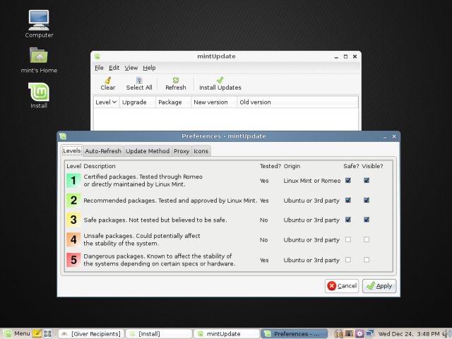Click the mintUpdate window title icon

pyautogui.click(x=97, y=56)
